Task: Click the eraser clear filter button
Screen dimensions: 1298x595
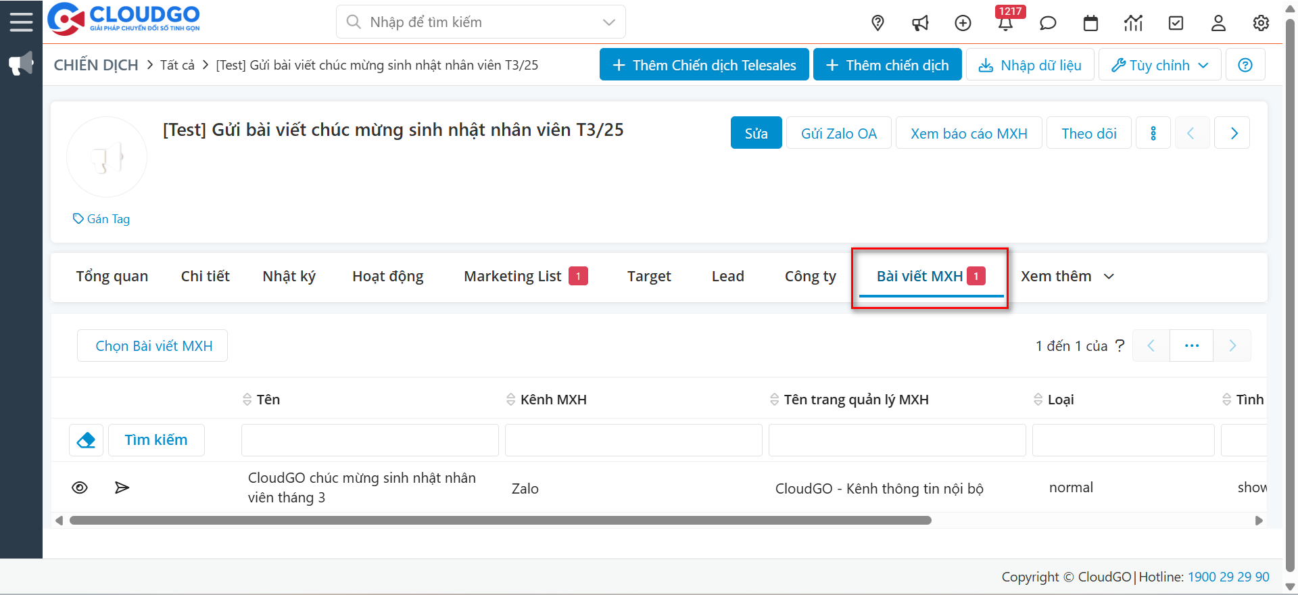Action: [87, 440]
